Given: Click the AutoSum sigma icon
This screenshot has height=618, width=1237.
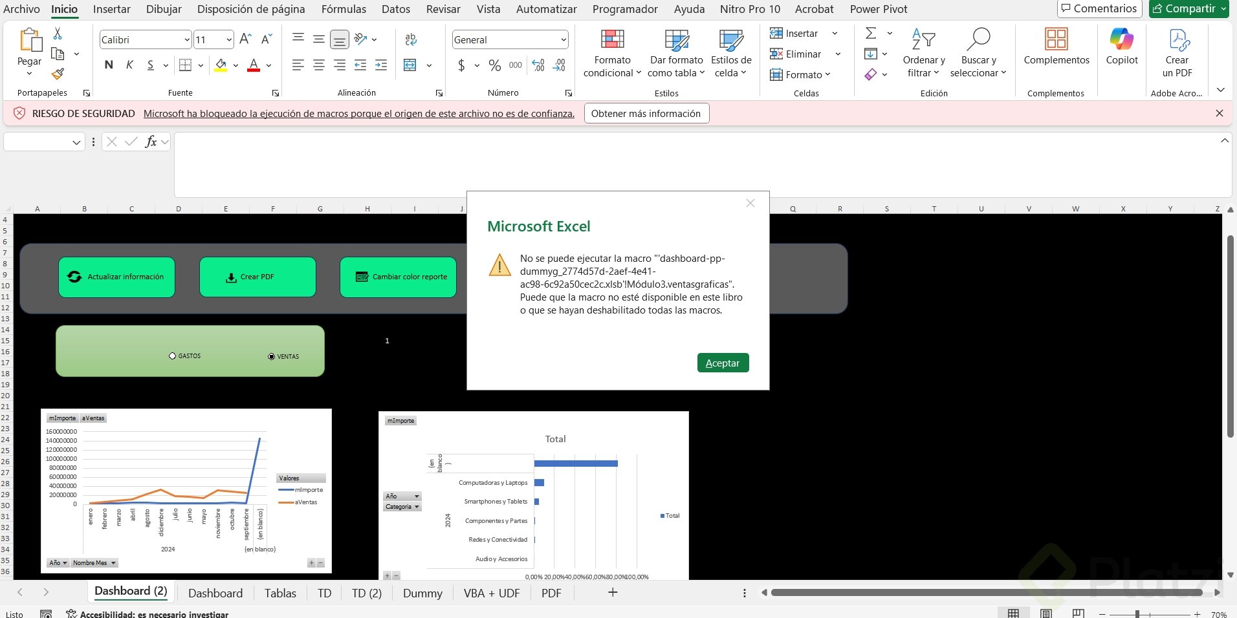Looking at the screenshot, I should (x=871, y=33).
